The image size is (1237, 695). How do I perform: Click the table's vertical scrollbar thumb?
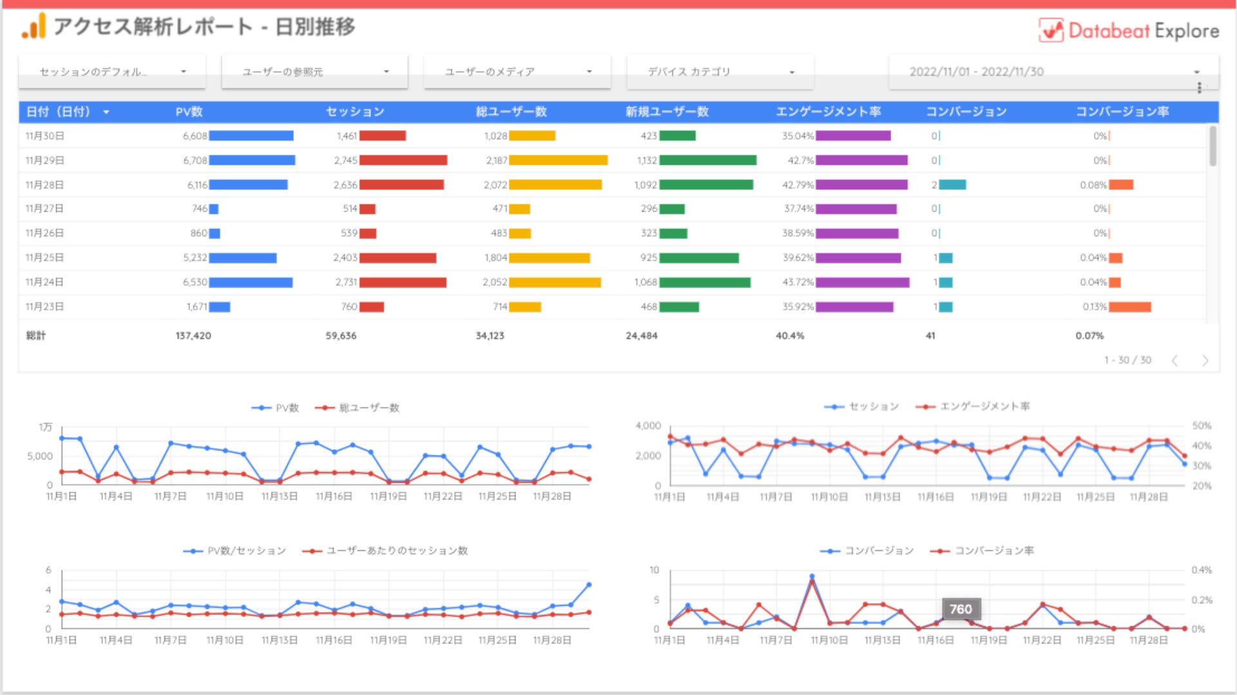[1213, 146]
